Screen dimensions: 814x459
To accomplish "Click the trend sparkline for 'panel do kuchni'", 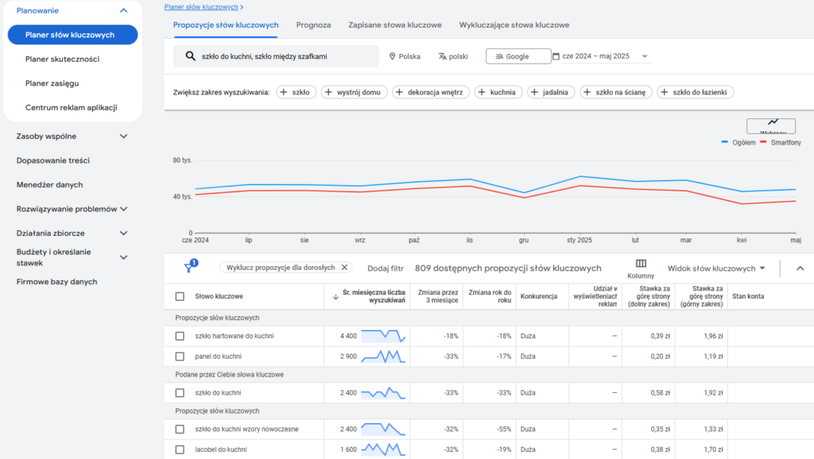I will 383,357.
